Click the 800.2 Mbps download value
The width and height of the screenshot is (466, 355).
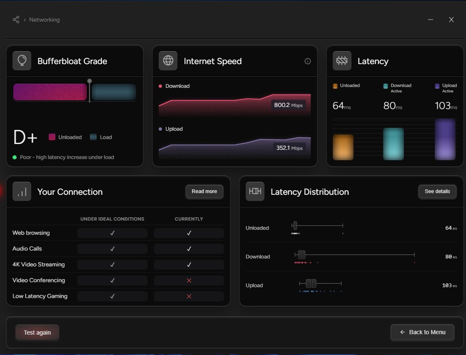[288, 105]
